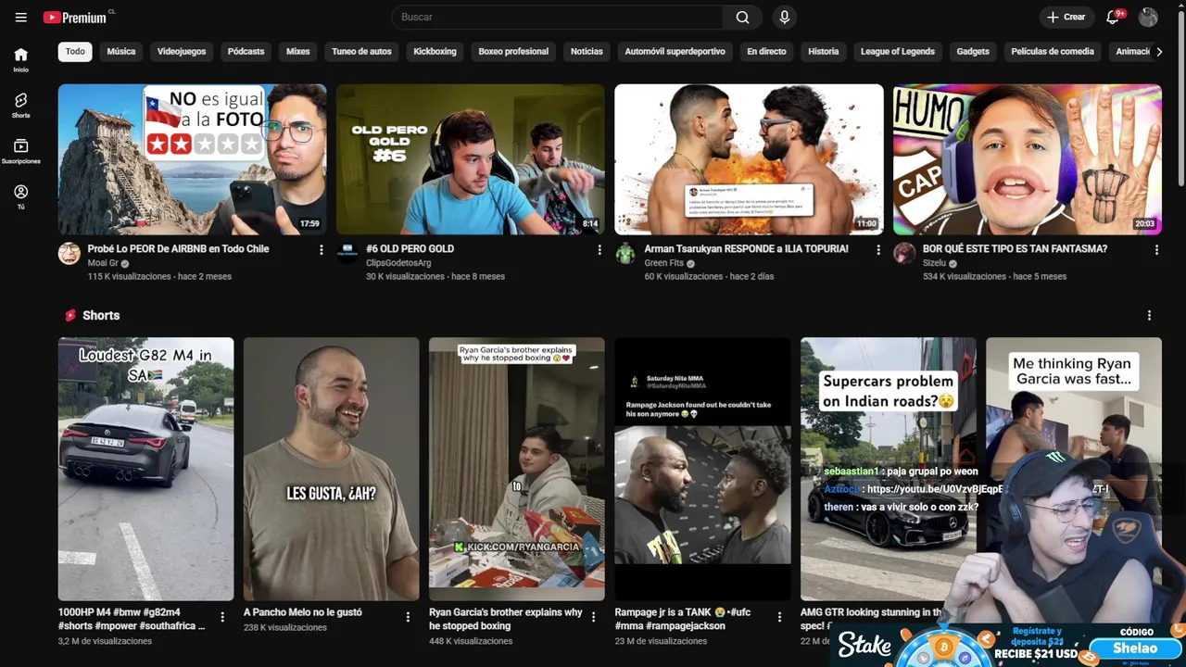Screen dimensions: 1186x667
Task: Open options for Probé Lo PEOR De AIRBNB
Action: (x=322, y=250)
